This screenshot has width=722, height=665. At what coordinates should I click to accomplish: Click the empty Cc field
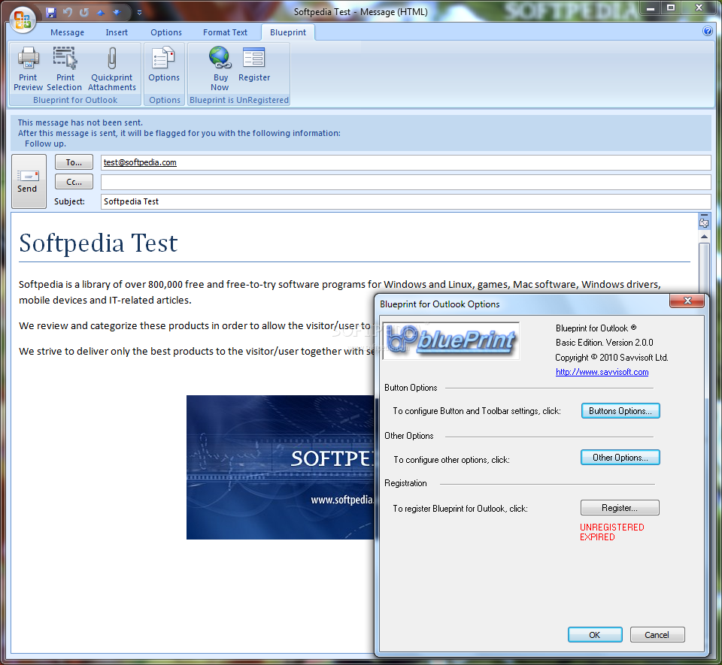tap(405, 182)
